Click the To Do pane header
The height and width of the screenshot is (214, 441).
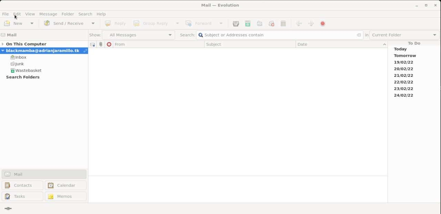click(x=414, y=43)
